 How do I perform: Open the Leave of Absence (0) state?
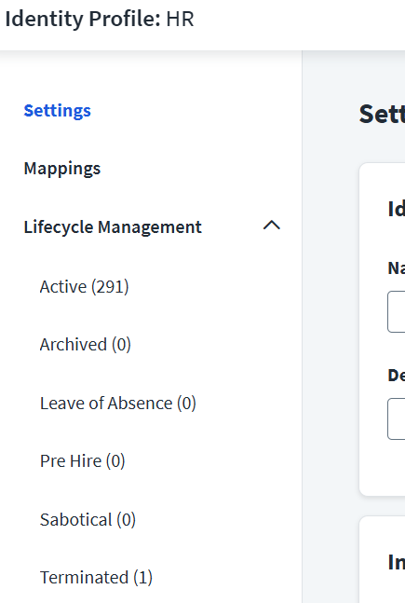118,404
